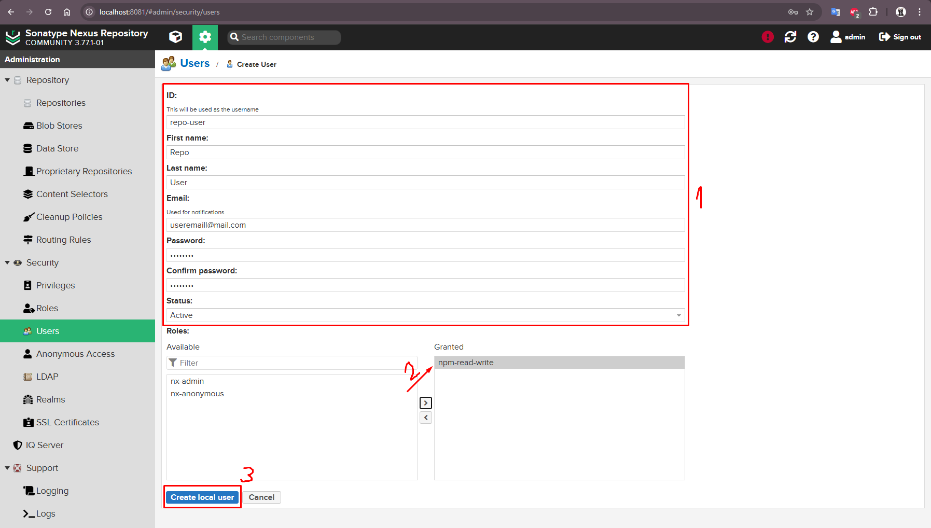Click the browser reload button
The width and height of the screenshot is (931, 528).
click(48, 12)
